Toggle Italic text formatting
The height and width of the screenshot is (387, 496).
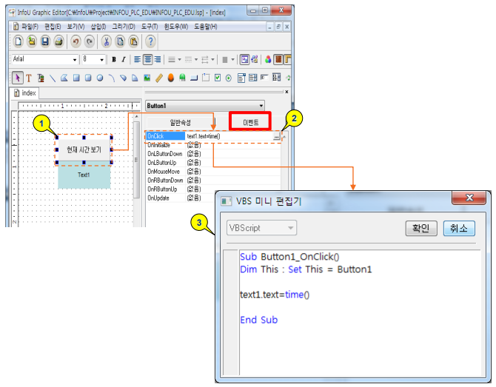[x=124, y=59]
